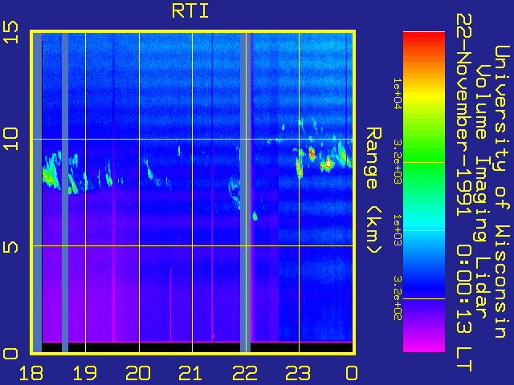Click the time axis label 19

pos(85,373)
